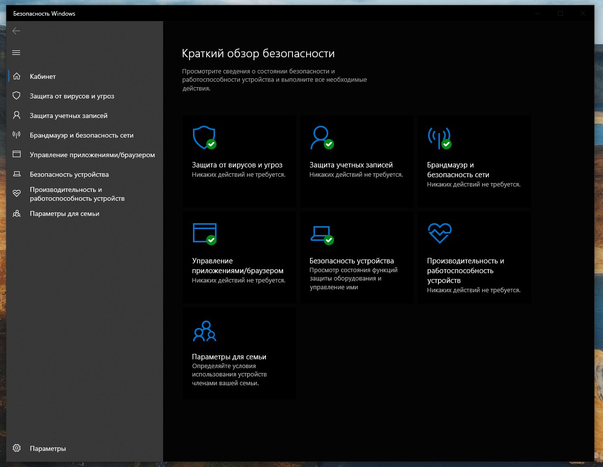Click large person icon on account protection tile
The height and width of the screenshot is (467, 603).
tap(322, 138)
